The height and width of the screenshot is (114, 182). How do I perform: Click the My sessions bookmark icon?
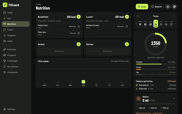tap(4, 67)
